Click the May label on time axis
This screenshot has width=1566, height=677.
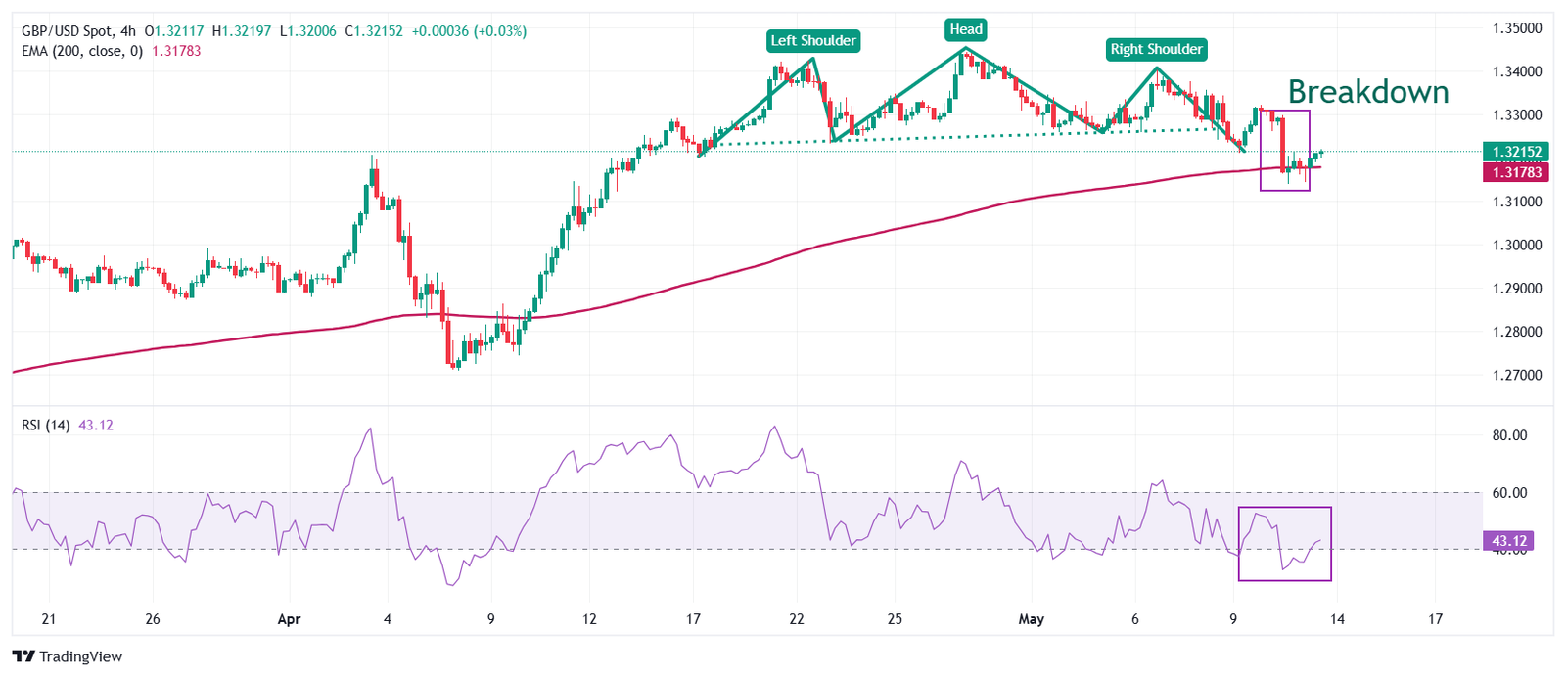point(1031,619)
